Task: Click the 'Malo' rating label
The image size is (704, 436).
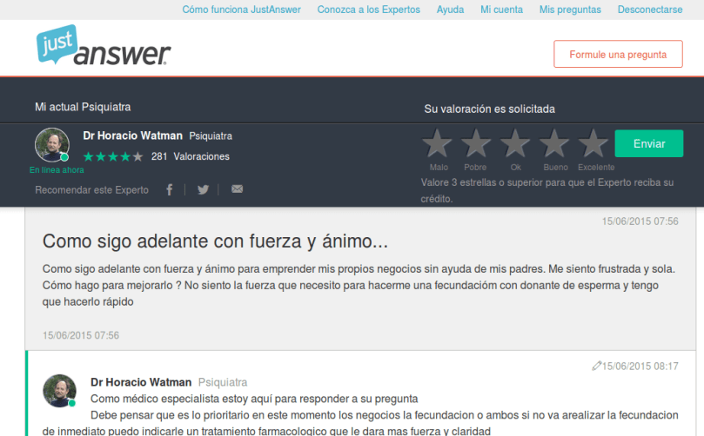Action: [439, 167]
